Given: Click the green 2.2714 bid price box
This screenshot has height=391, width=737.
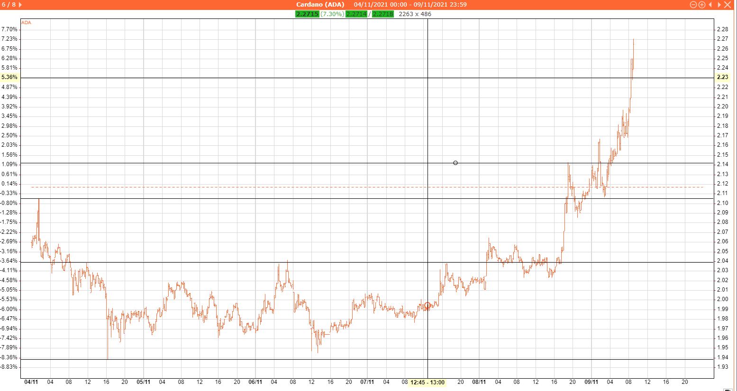Looking at the screenshot, I should pyautogui.click(x=356, y=14).
